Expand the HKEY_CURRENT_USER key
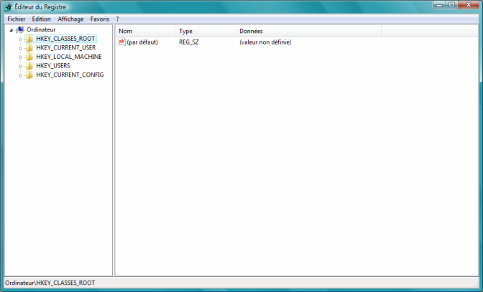Viewport: 483px width, 292px height. (21, 48)
